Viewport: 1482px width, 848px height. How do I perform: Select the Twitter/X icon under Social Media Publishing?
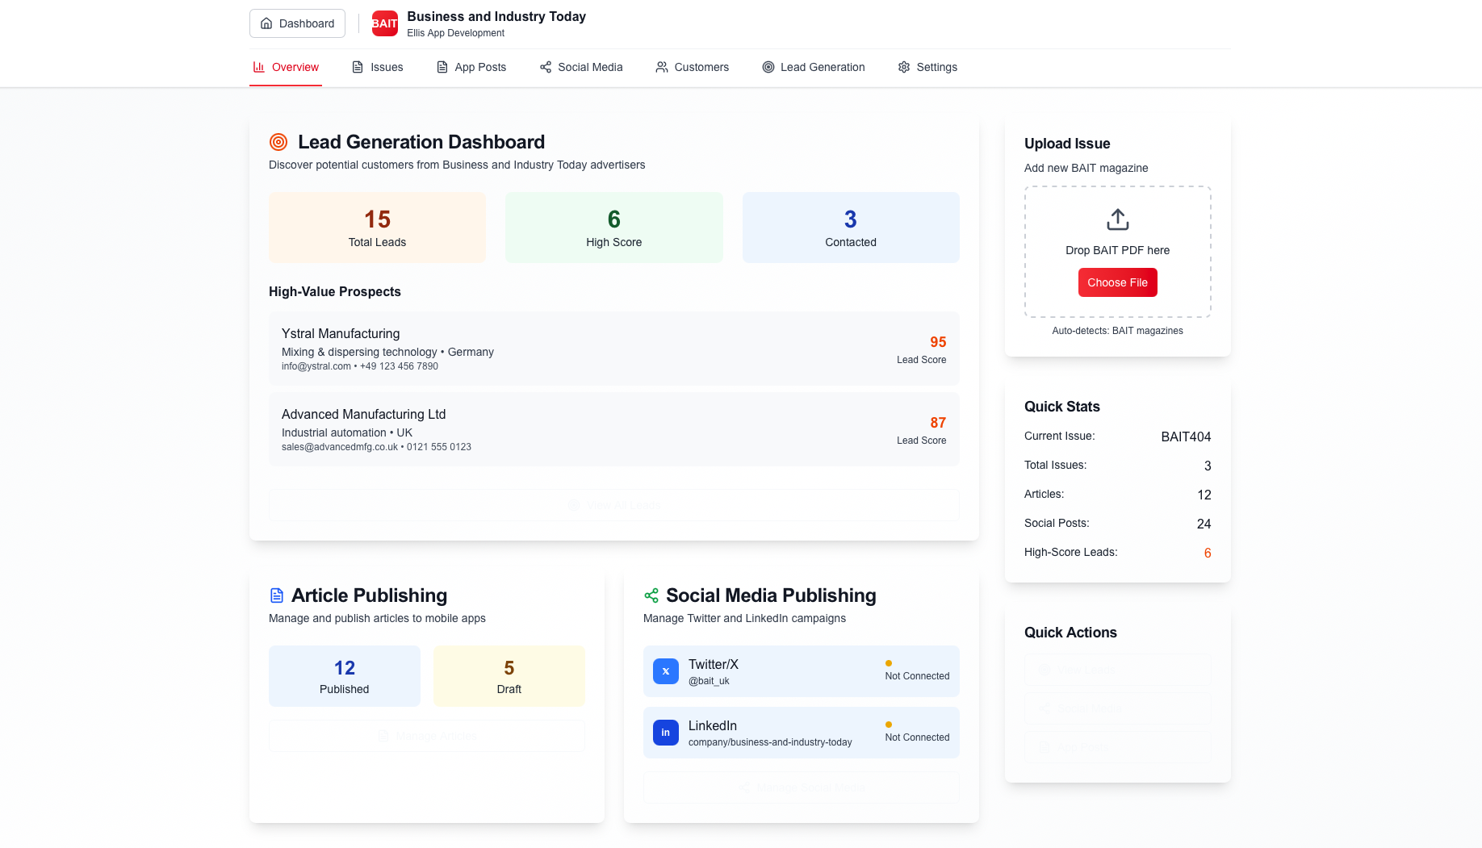[665, 670]
